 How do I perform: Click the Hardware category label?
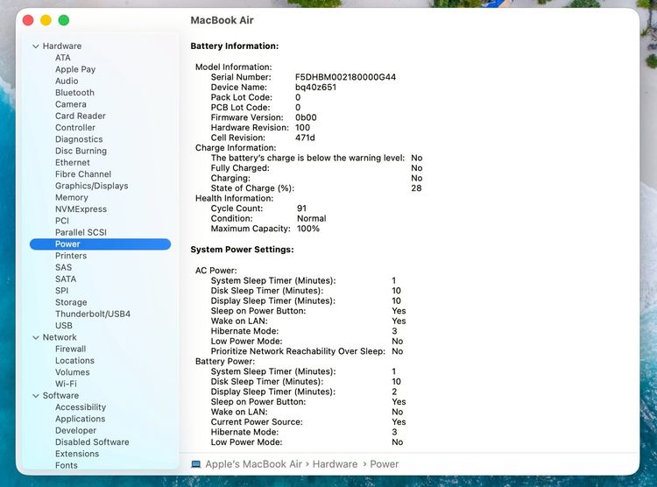pyautogui.click(x=62, y=46)
